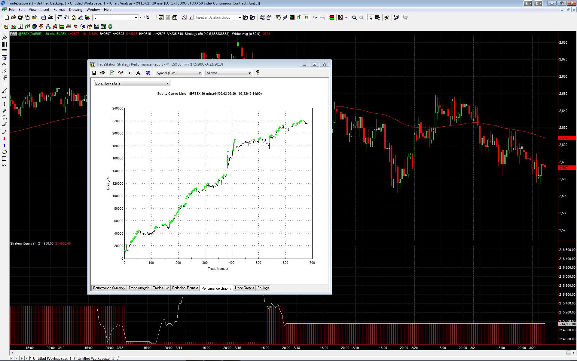This screenshot has width=577, height=361.
Task: Expand Insert an Analysis Group combo box
Action: tap(240, 17)
